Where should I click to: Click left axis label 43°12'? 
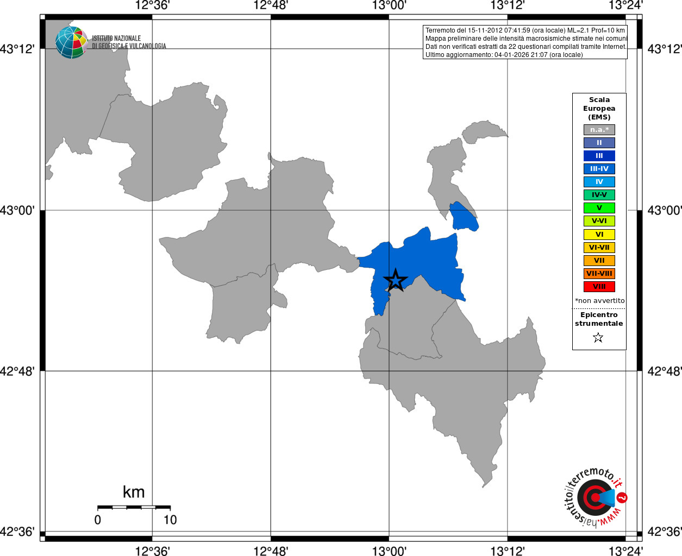(x=17, y=48)
